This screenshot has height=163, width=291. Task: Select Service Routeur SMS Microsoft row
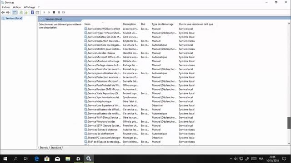click(139, 90)
